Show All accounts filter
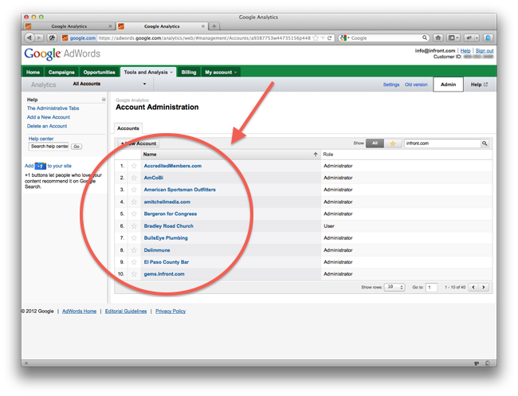Screen dimensions: 518x396 [x=375, y=143]
